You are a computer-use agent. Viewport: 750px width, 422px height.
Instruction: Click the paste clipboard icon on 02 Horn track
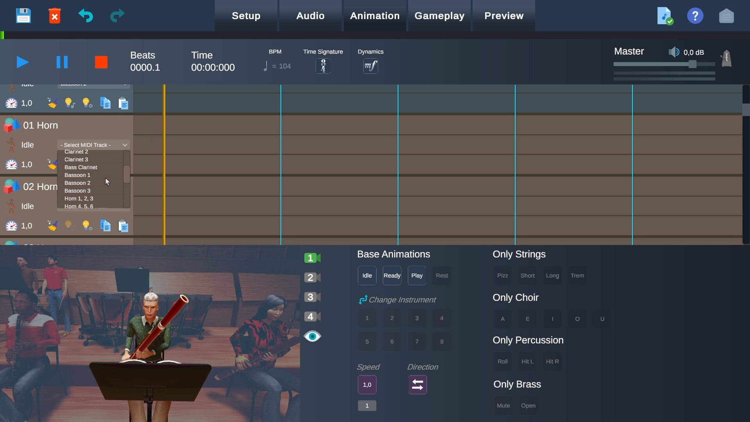123,225
